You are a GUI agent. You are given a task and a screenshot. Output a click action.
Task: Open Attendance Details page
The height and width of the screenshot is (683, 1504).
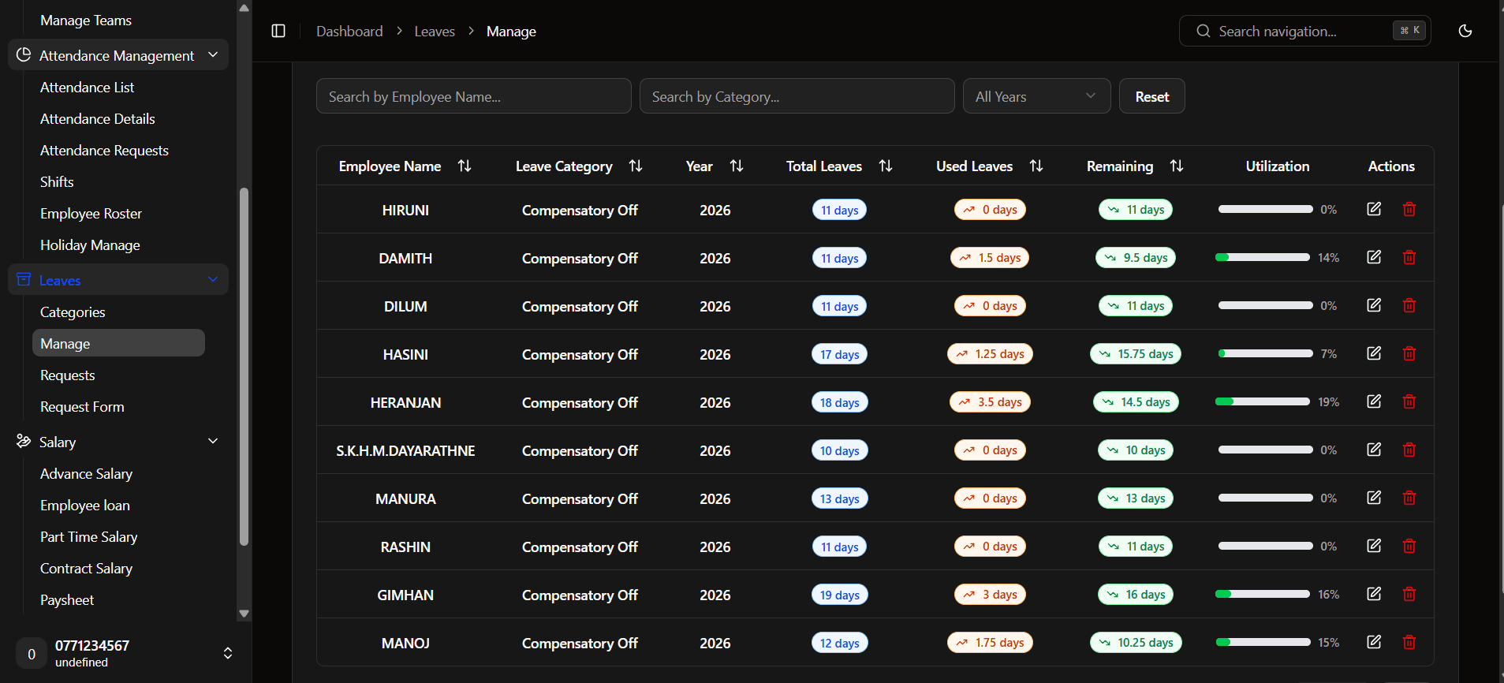(97, 119)
